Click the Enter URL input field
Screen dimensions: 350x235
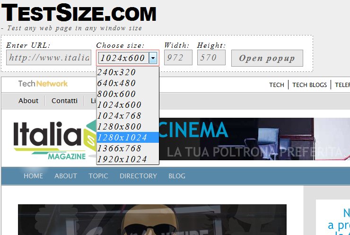(x=49, y=58)
